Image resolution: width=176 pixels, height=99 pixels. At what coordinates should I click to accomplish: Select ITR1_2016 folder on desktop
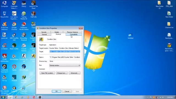click(169, 4)
